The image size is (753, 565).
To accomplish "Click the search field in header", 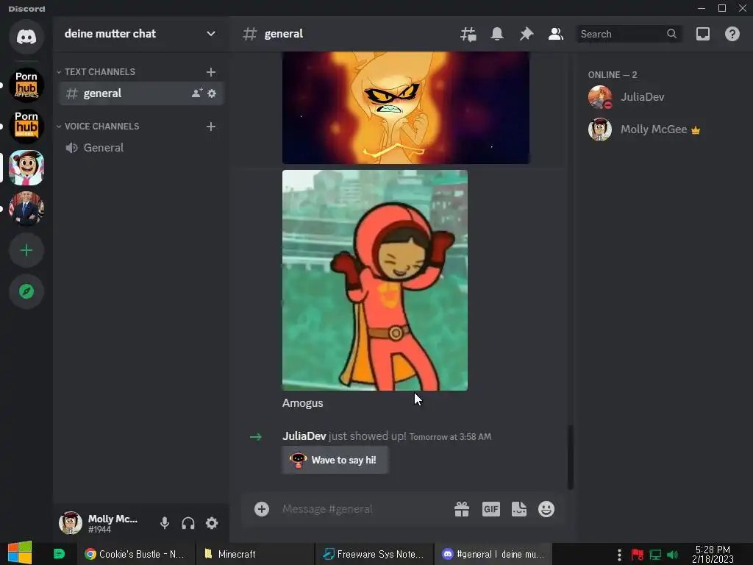I will coord(629,34).
